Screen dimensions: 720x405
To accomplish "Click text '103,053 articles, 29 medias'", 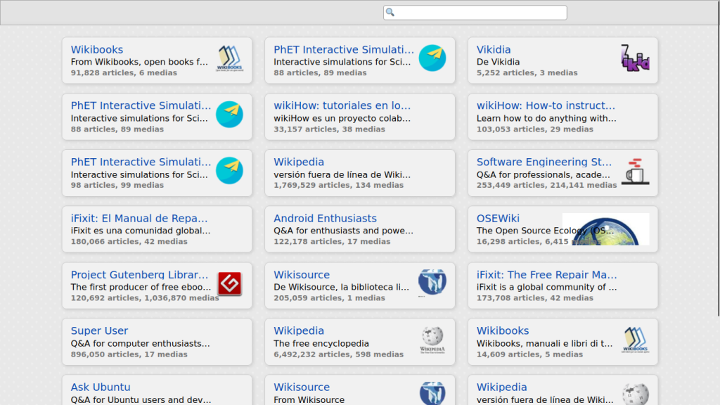I will (x=535, y=129).
